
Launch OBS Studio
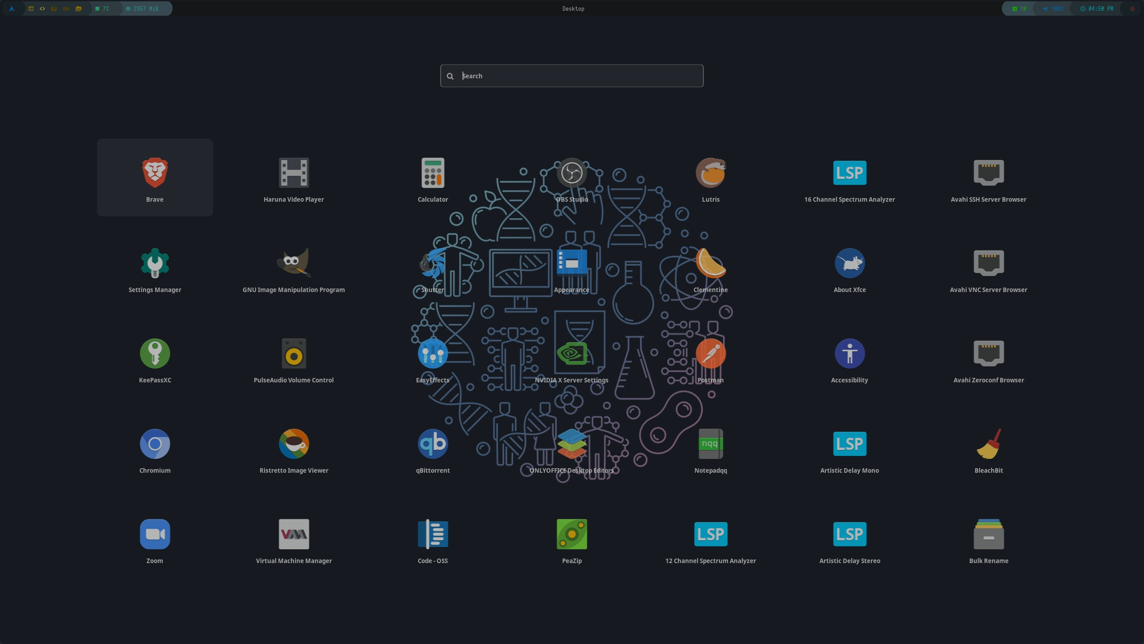coord(571,172)
